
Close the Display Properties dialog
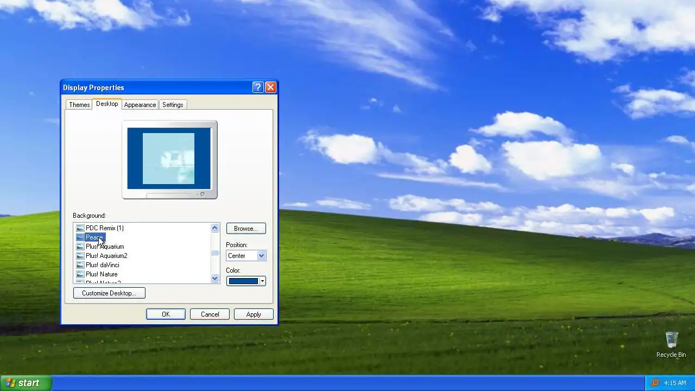click(x=270, y=87)
